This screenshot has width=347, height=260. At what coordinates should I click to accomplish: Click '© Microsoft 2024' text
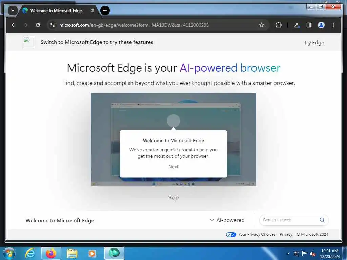312,234
